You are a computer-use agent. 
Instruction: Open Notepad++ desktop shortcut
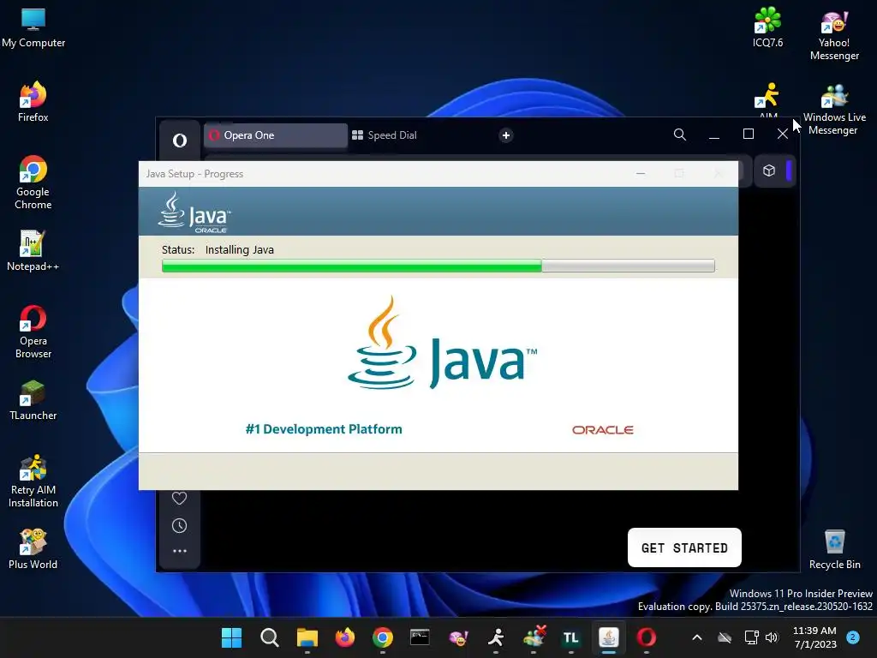click(33, 251)
